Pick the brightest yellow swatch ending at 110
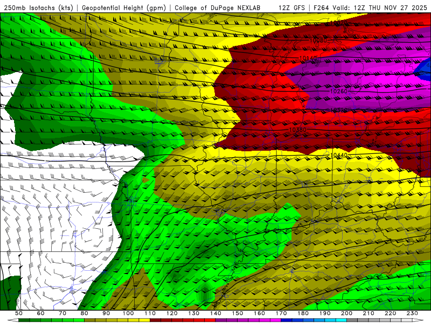 pyautogui.click(x=144, y=320)
